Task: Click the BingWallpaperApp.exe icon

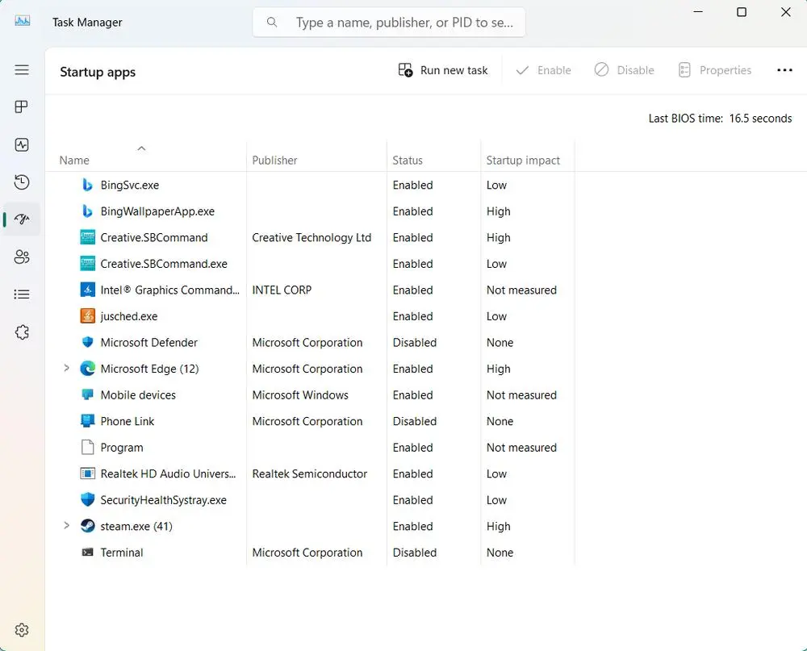Action: [87, 211]
